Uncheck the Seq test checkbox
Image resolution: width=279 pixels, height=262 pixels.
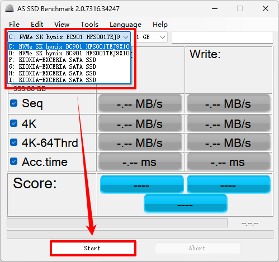tap(14, 103)
